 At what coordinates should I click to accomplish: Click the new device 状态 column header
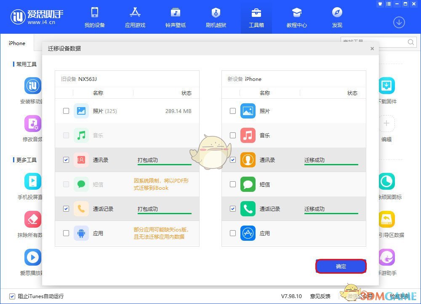coord(352,93)
